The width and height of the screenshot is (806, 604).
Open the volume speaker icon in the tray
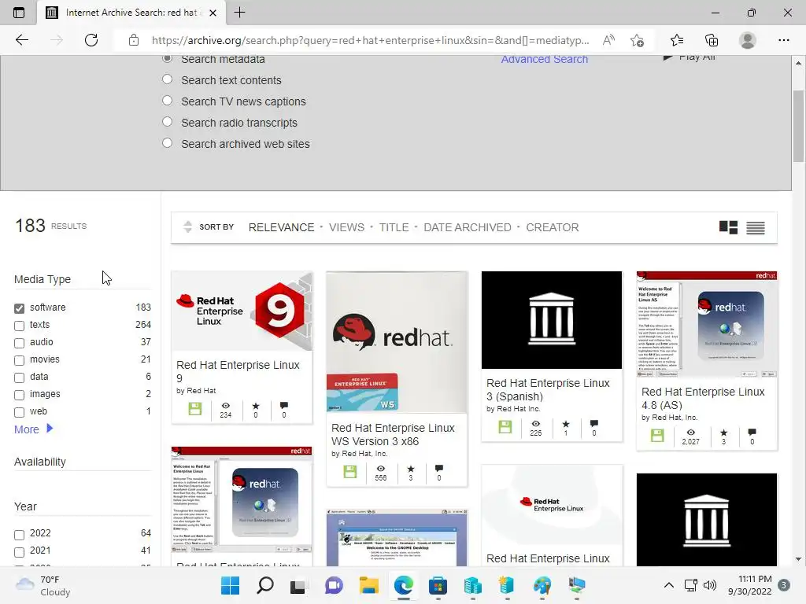point(710,585)
